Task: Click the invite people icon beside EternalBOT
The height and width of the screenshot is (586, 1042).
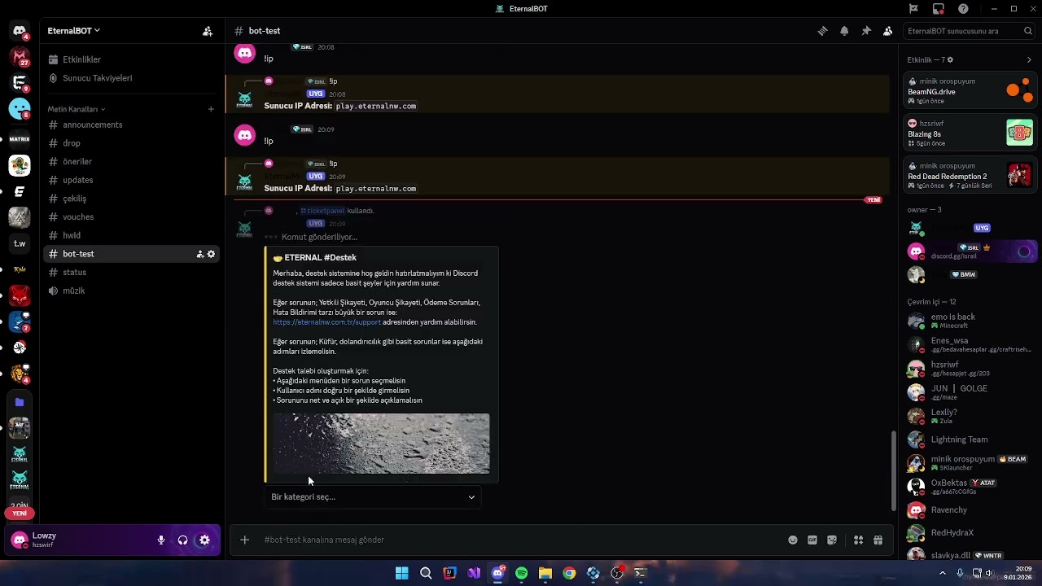Action: [x=208, y=31]
